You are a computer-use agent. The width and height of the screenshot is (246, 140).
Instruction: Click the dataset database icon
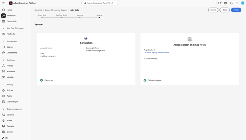(x=190, y=39)
